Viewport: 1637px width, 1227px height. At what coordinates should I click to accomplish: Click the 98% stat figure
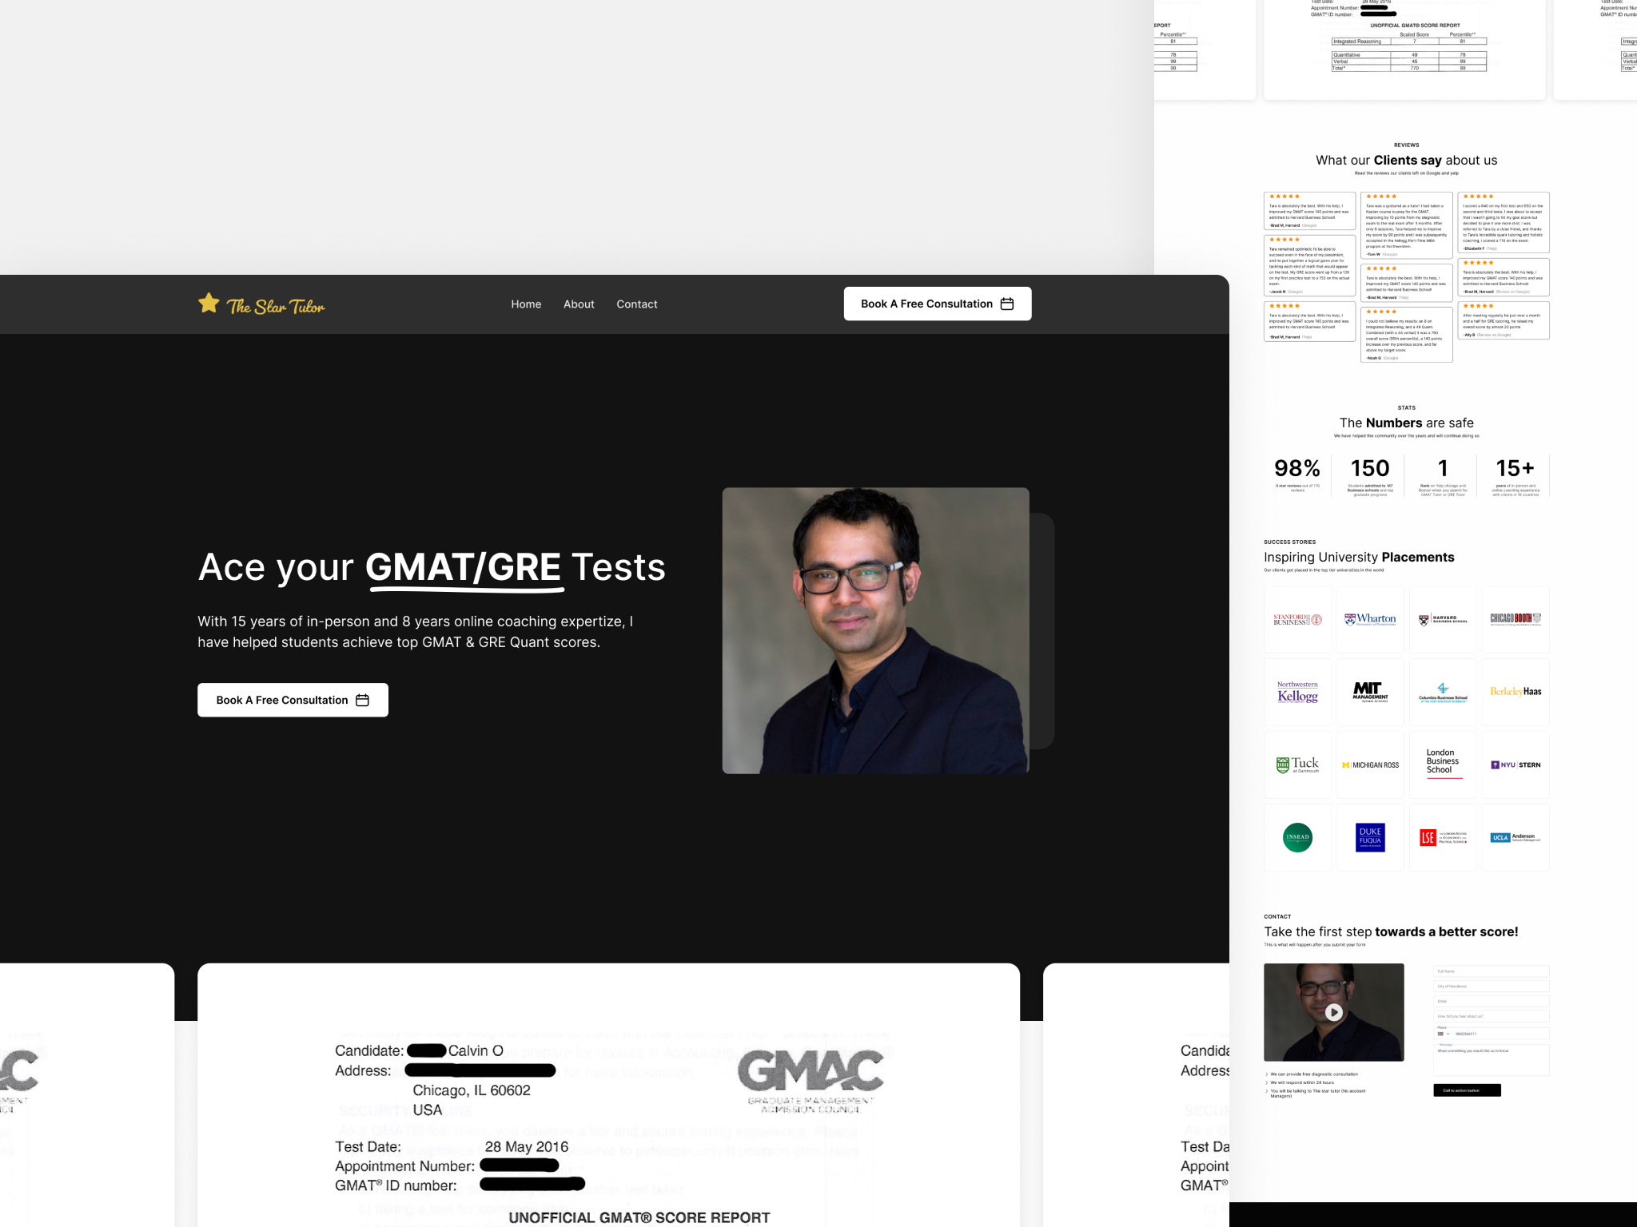[1296, 468]
